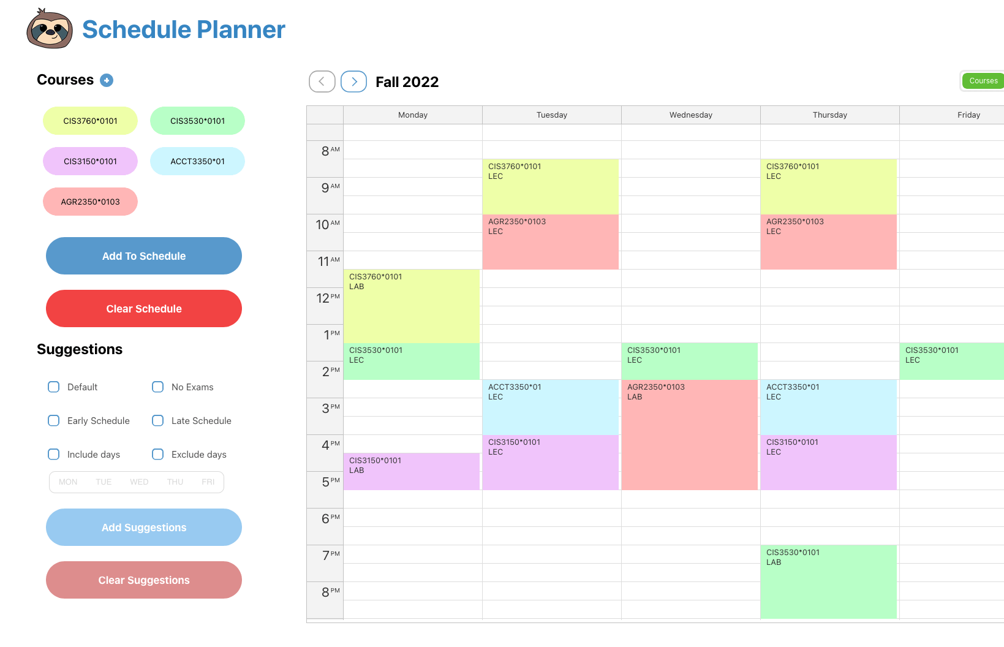Check the Late Schedule option

158,420
